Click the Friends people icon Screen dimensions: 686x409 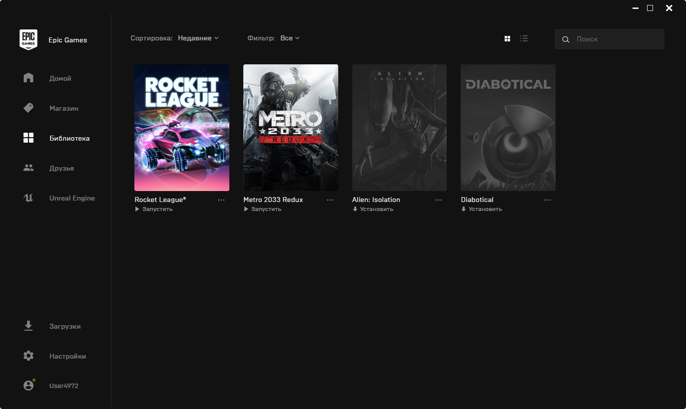[28, 168]
